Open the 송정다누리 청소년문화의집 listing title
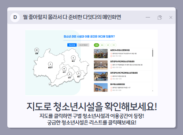183x135 pixels. (120, 50)
